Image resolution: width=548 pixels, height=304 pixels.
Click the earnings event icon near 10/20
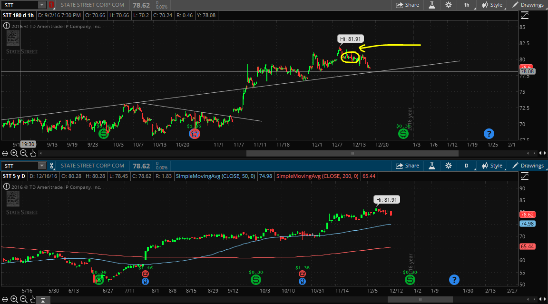point(194,134)
